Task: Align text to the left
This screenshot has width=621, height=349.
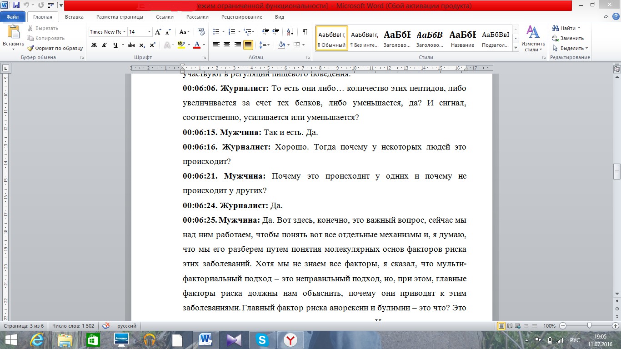Action: pos(216,45)
